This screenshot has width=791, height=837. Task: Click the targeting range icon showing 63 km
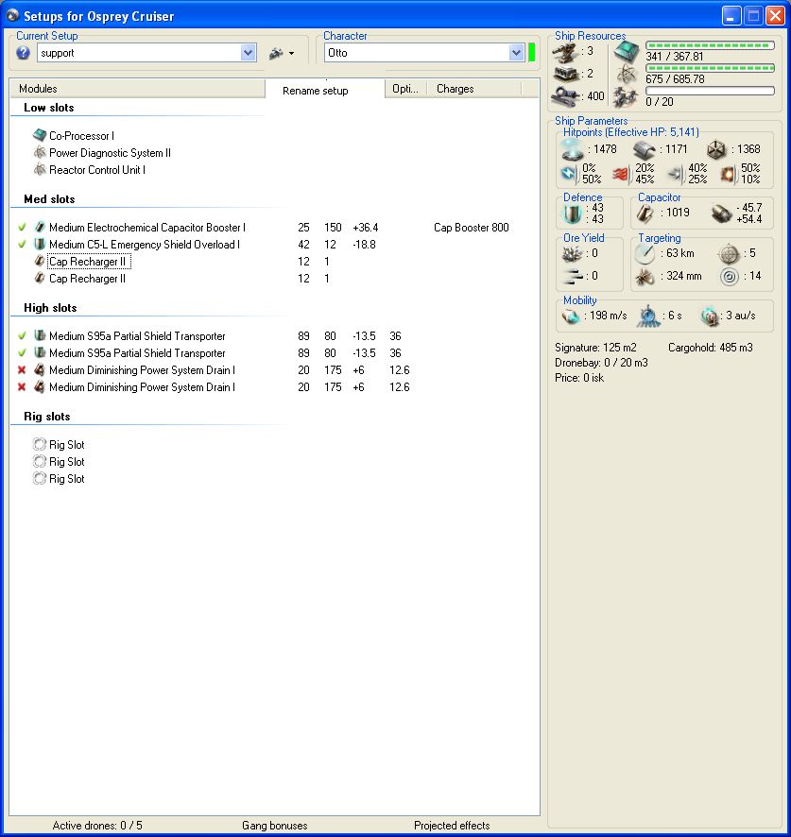tap(645, 253)
